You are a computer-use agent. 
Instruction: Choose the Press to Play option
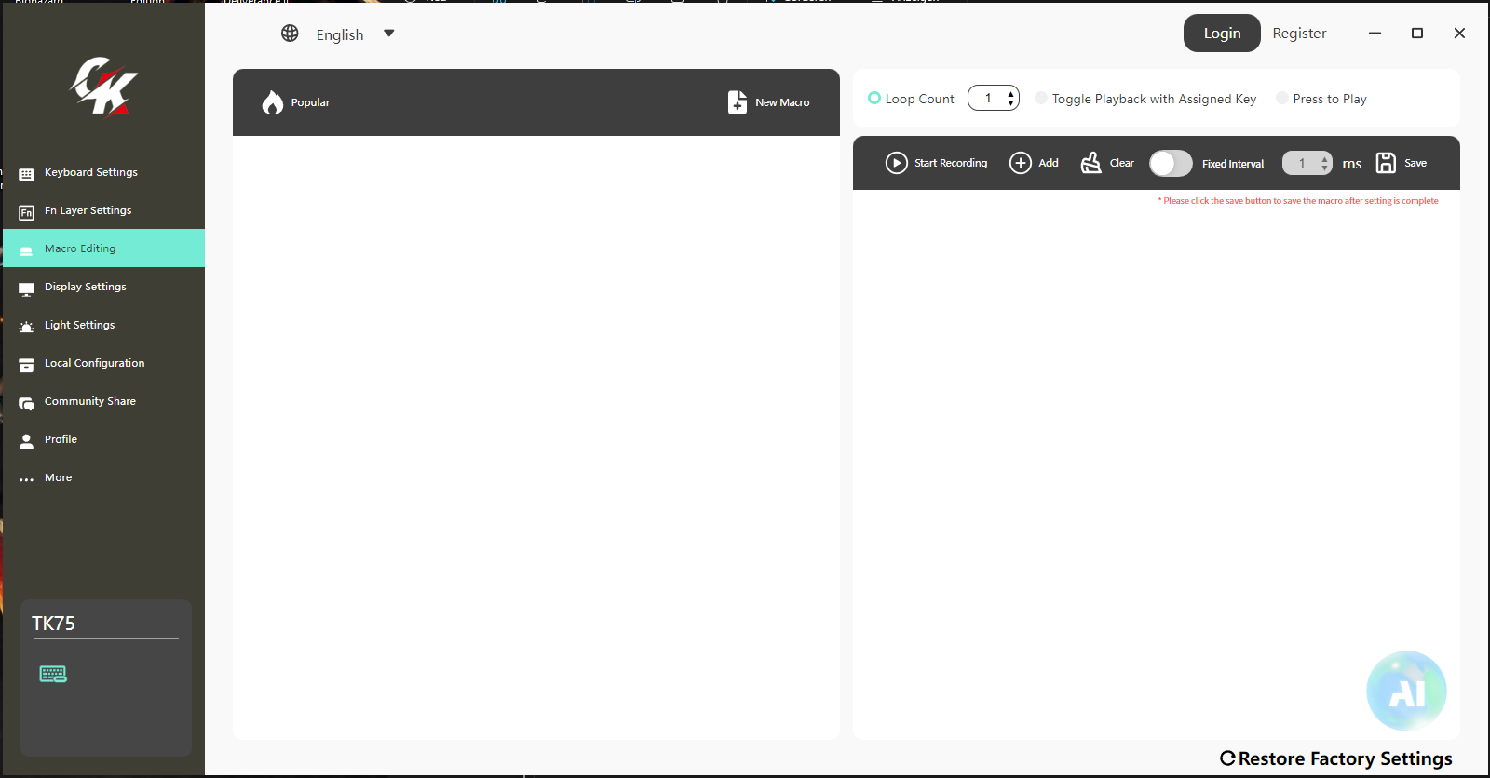1282,99
